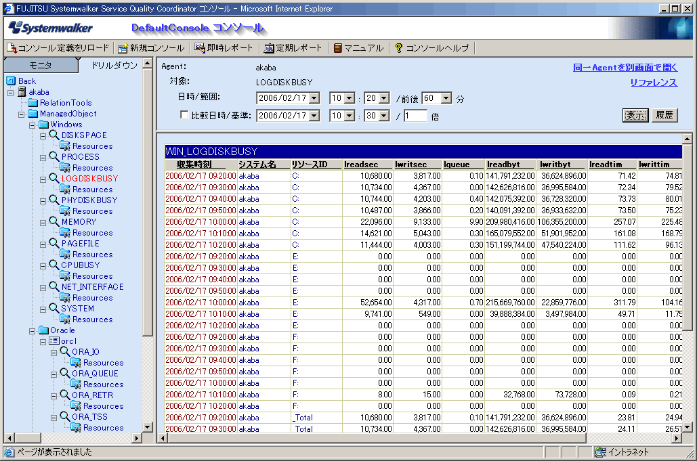Switch to the モニタ tab
This screenshot has height=461, width=697.
tap(41, 65)
